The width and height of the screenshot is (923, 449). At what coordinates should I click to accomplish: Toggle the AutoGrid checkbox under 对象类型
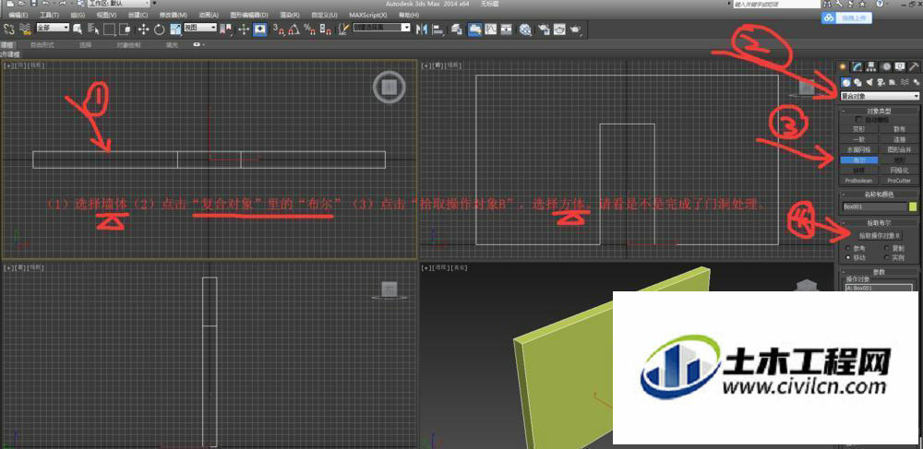858,119
